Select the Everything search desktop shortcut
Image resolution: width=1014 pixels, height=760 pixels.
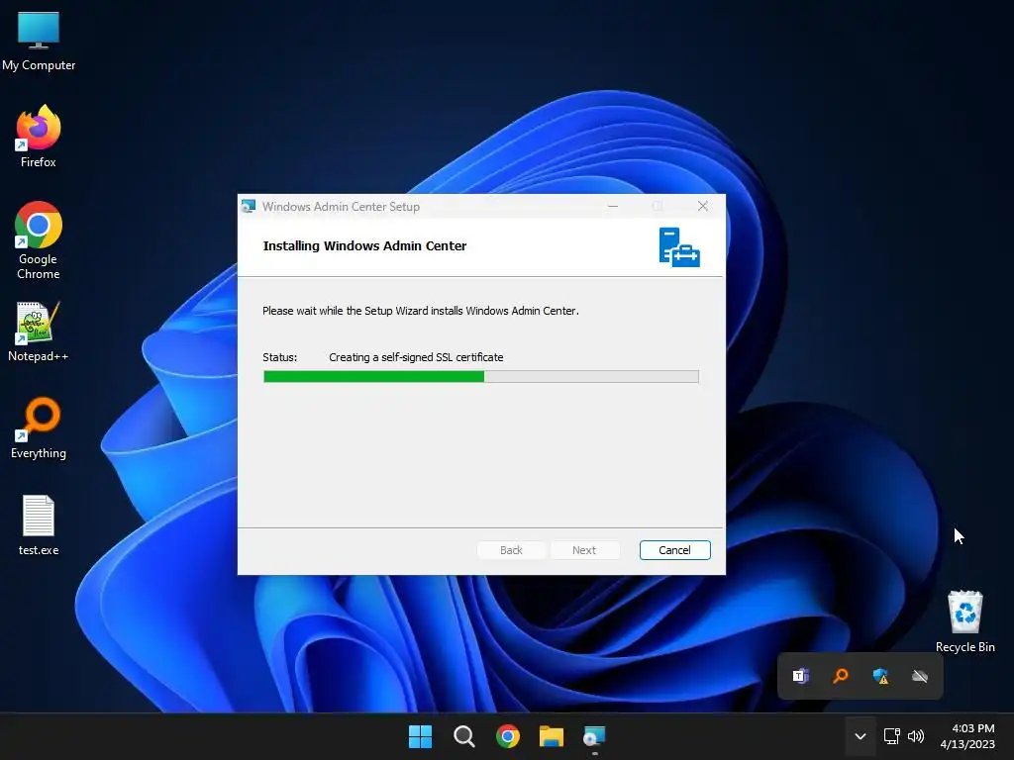[x=39, y=427]
